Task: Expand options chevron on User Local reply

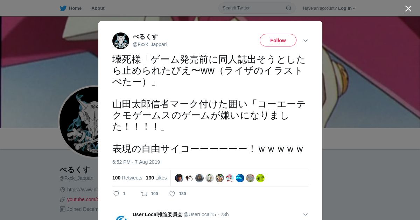Action: click(306, 214)
